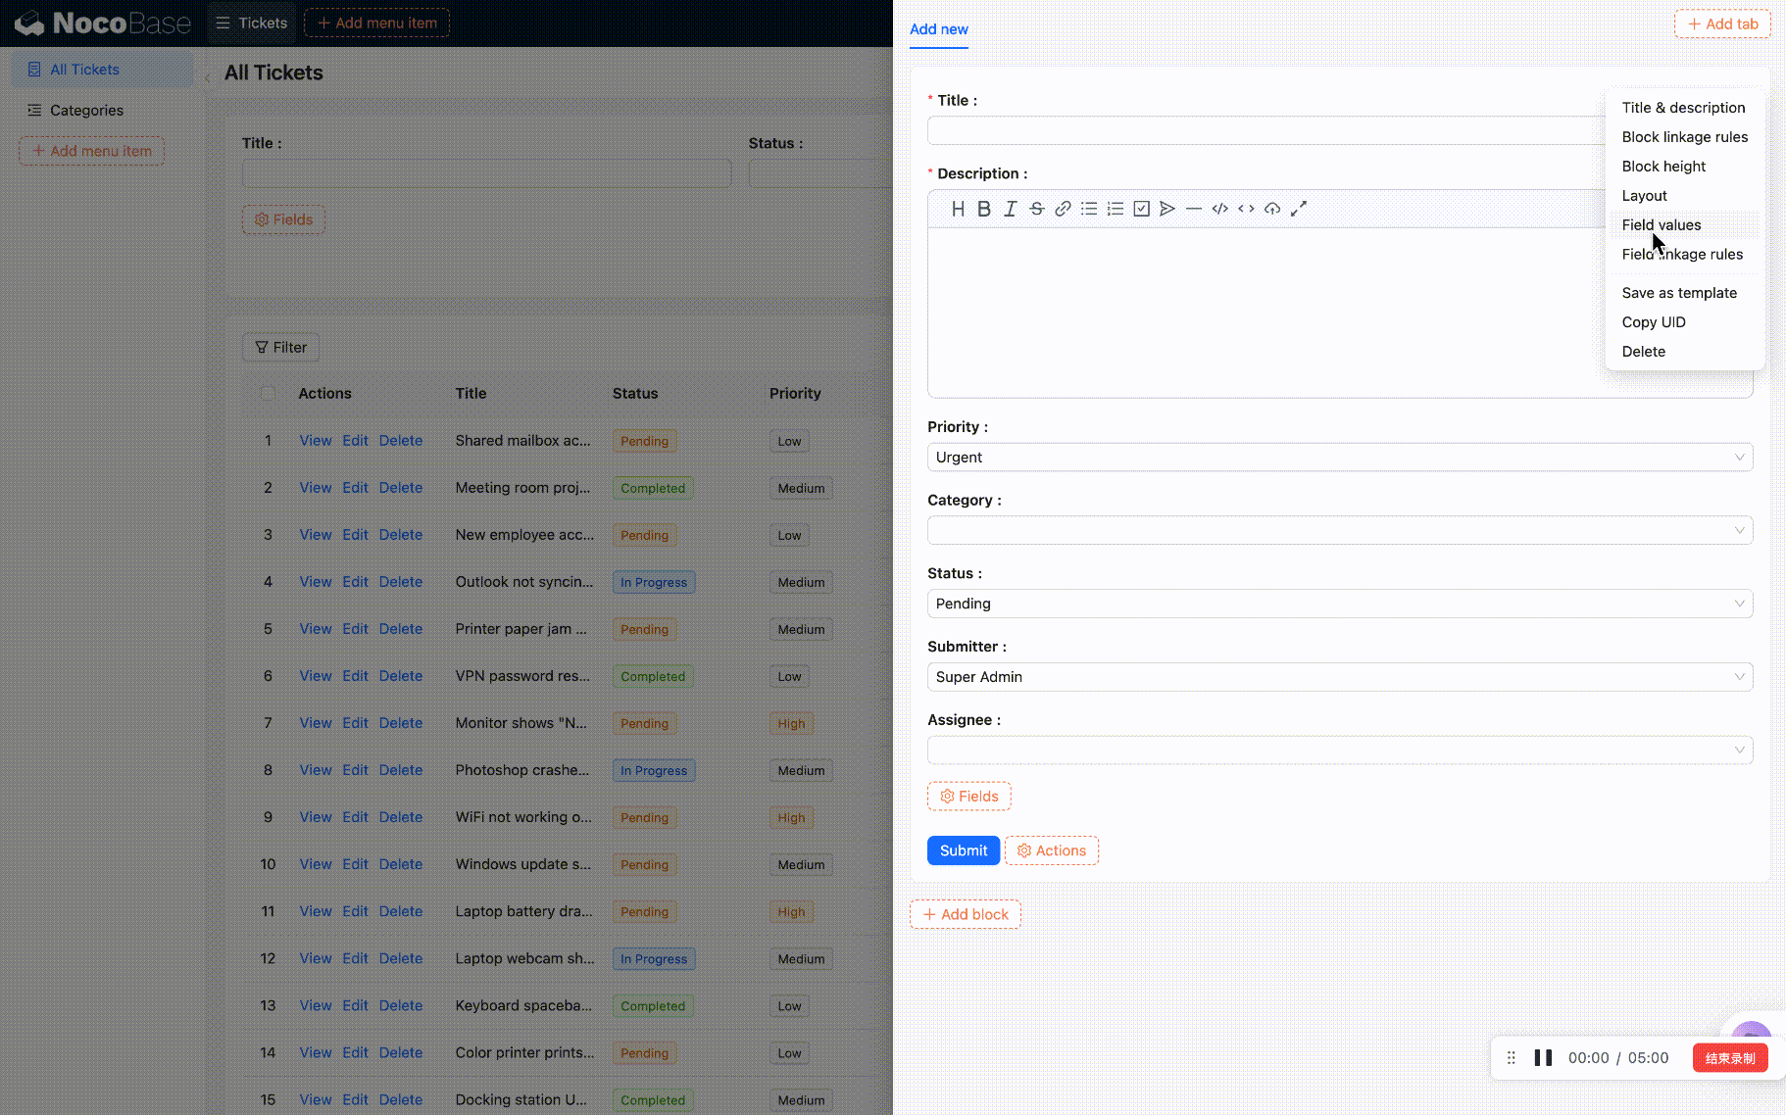Insert a numbered ordered list
The height and width of the screenshot is (1115, 1786).
[1116, 209]
